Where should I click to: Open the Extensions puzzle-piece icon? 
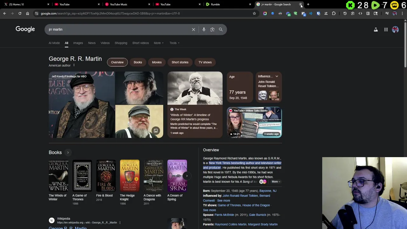point(334,13)
